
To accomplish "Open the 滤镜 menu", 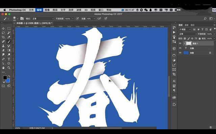I will pos(79,10).
